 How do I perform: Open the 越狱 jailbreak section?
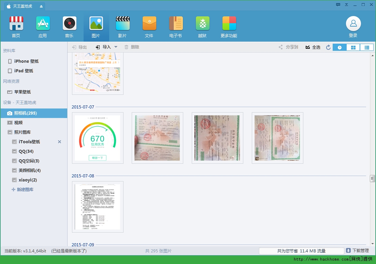(202, 27)
